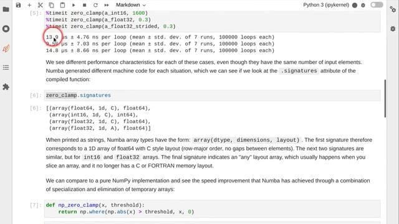The width and height of the screenshot is (399, 224).
Task: Click the def np_zero_clamp code cell
Action: click(212, 208)
